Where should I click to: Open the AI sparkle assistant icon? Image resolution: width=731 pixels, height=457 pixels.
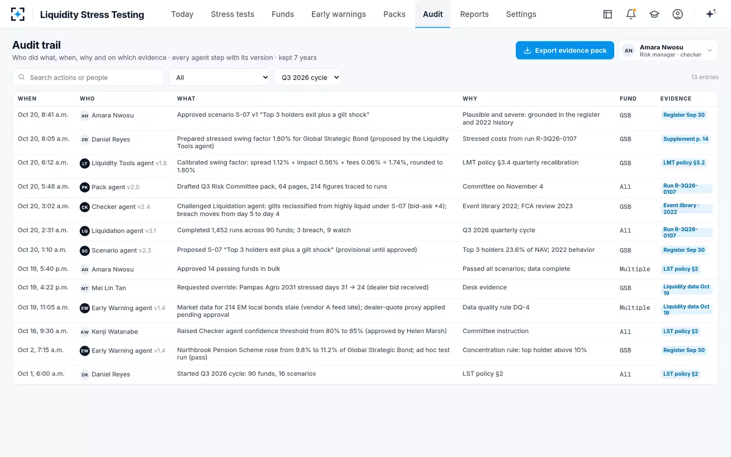711,14
